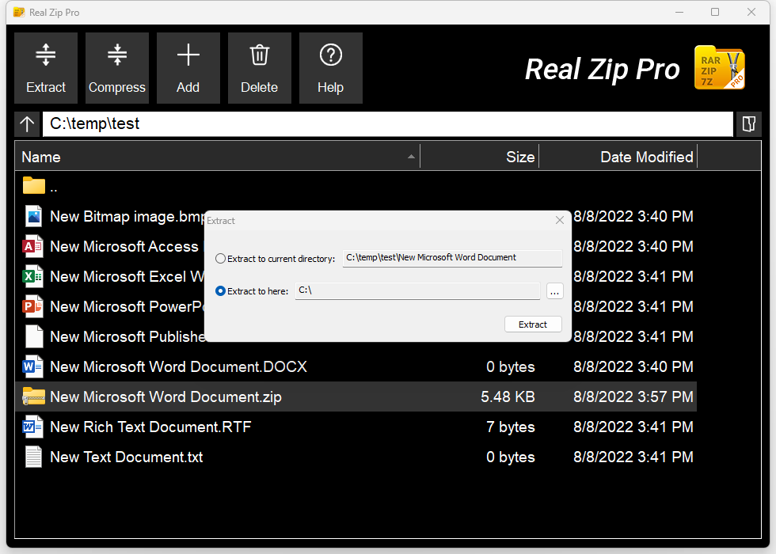The image size is (776, 554).
Task: Click the Extract toolbar button
Action: 46,68
